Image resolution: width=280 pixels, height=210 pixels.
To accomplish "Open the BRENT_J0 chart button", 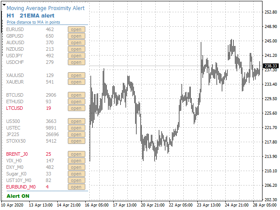I will click(77, 154).
